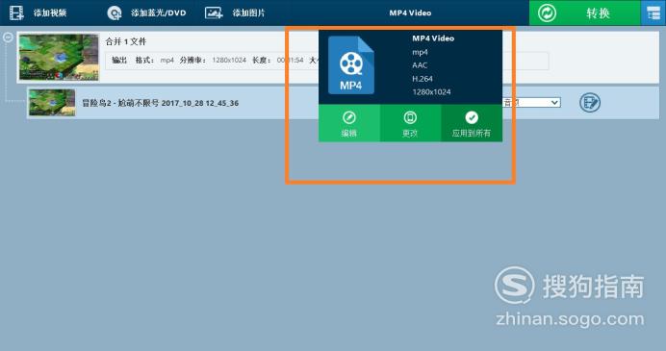Click the 添加视频 label
This screenshot has width=666, height=351.
(x=50, y=13)
